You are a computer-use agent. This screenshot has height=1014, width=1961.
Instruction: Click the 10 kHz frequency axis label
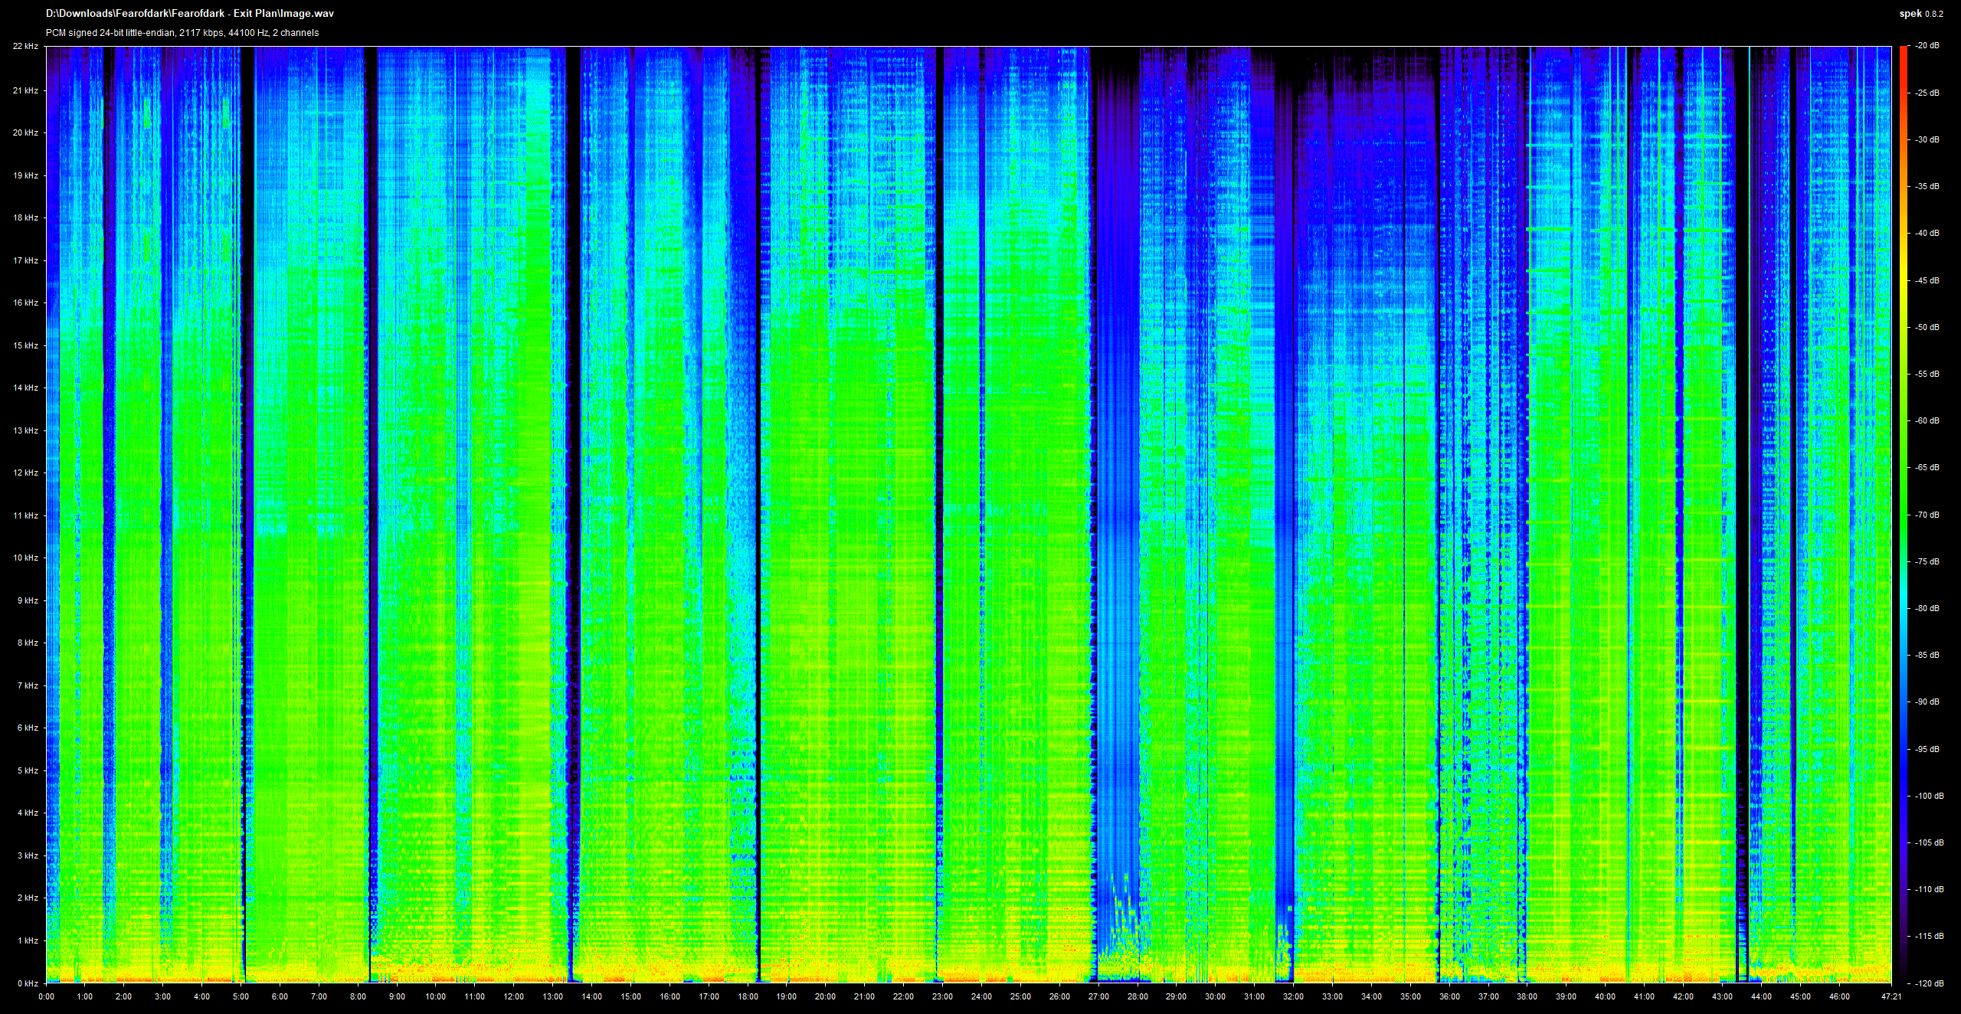click(x=25, y=558)
